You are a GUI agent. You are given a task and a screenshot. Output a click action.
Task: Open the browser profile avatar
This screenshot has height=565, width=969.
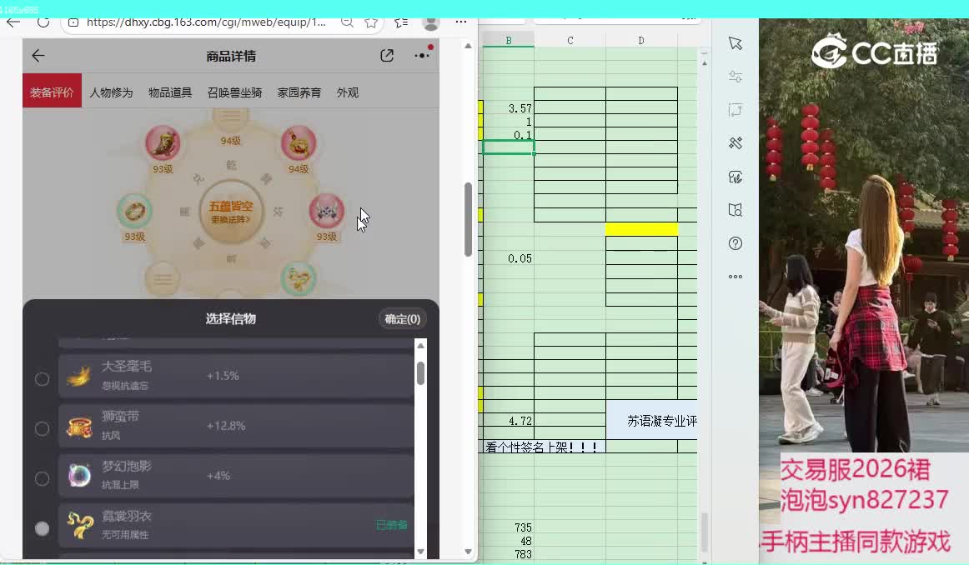(431, 22)
